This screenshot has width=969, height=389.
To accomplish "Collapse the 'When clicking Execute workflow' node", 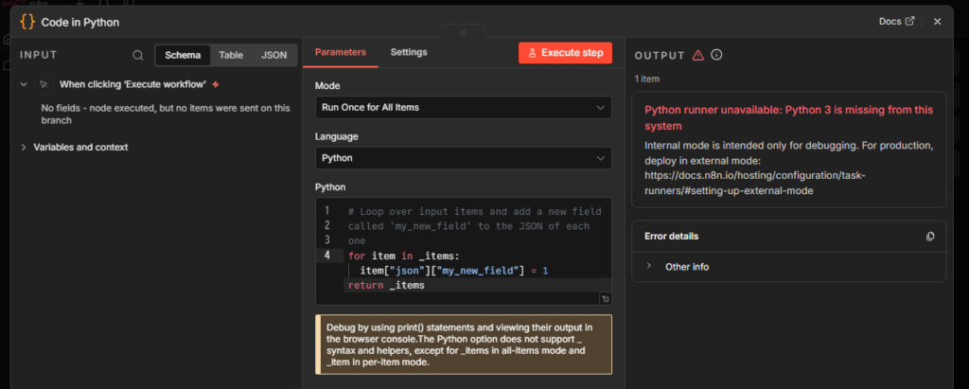I will coord(24,84).
